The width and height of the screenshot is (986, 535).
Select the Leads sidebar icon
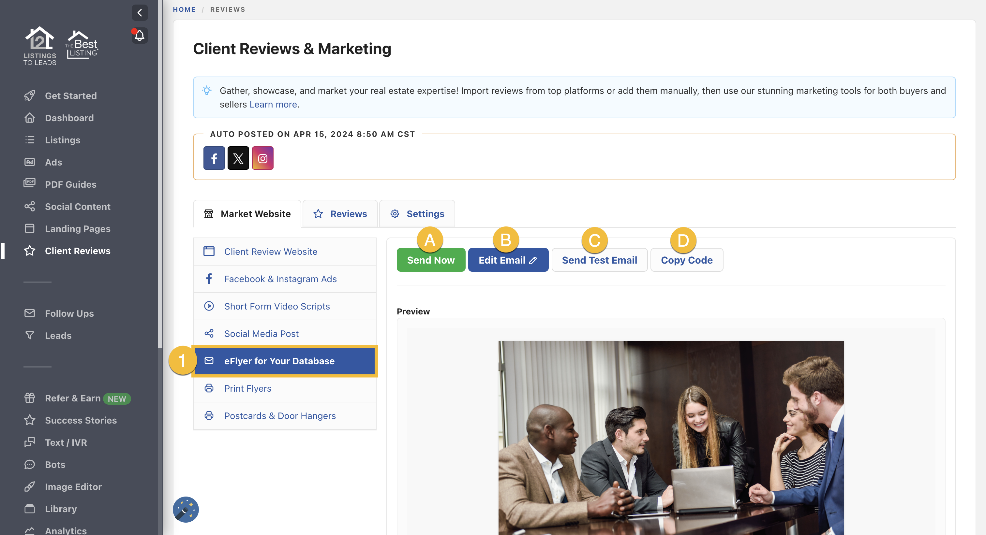pyautogui.click(x=30, y=335)
